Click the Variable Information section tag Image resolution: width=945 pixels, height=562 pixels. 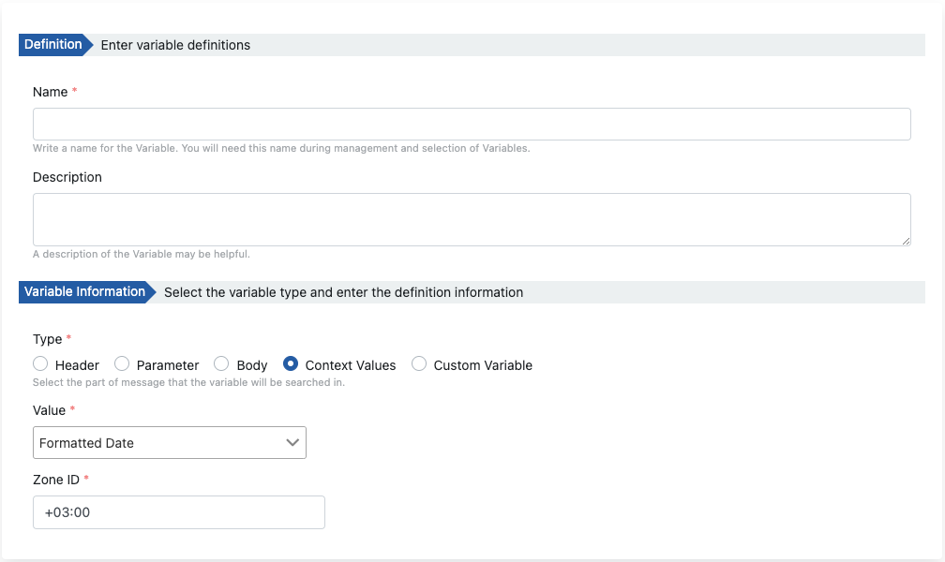84,292
